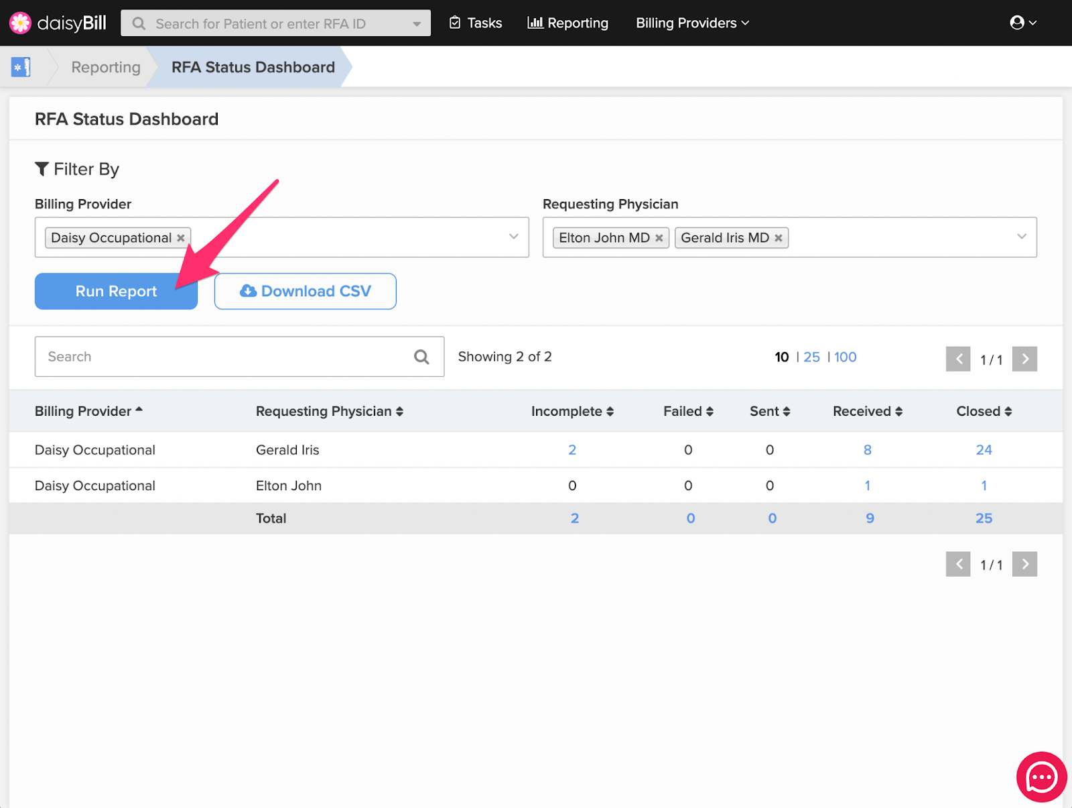Remove the Gerald Iris MD filter tag
1072x808 pixels.
779,238
